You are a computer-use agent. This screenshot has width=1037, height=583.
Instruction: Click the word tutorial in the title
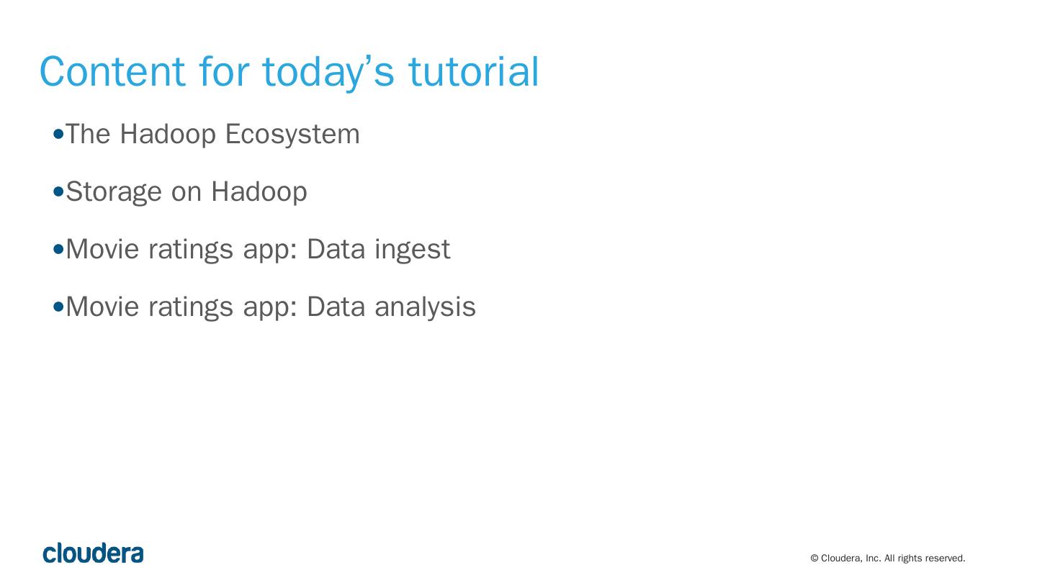474,71
